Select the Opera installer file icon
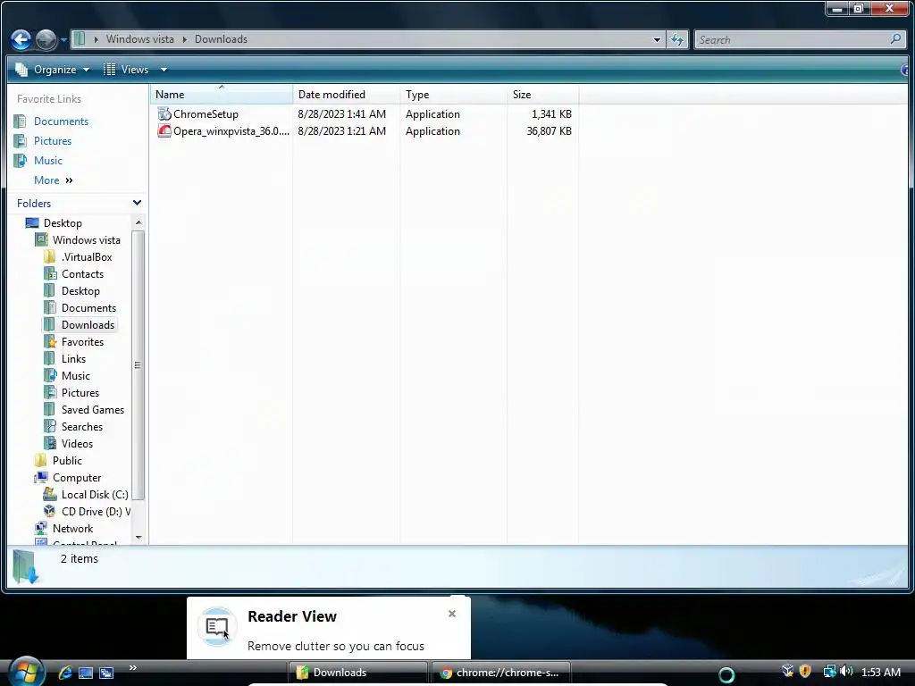Image resolution: width=915 pixels, height=686 pixels. click(x=164, y=131)
